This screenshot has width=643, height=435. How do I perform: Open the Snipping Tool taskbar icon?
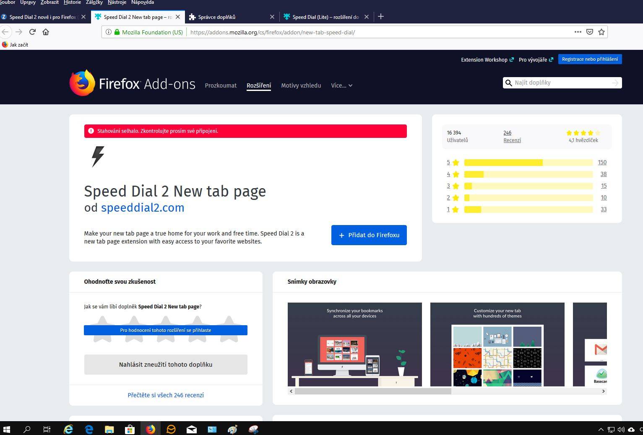[x=253, y=429]
